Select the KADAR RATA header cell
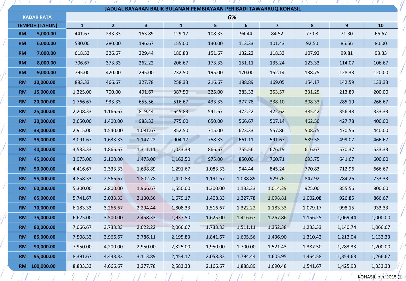 pos(37,17)
